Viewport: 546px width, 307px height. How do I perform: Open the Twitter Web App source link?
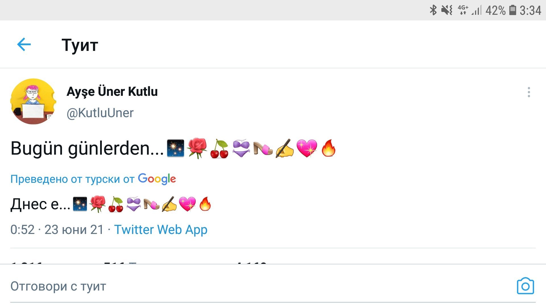(161, 230)
